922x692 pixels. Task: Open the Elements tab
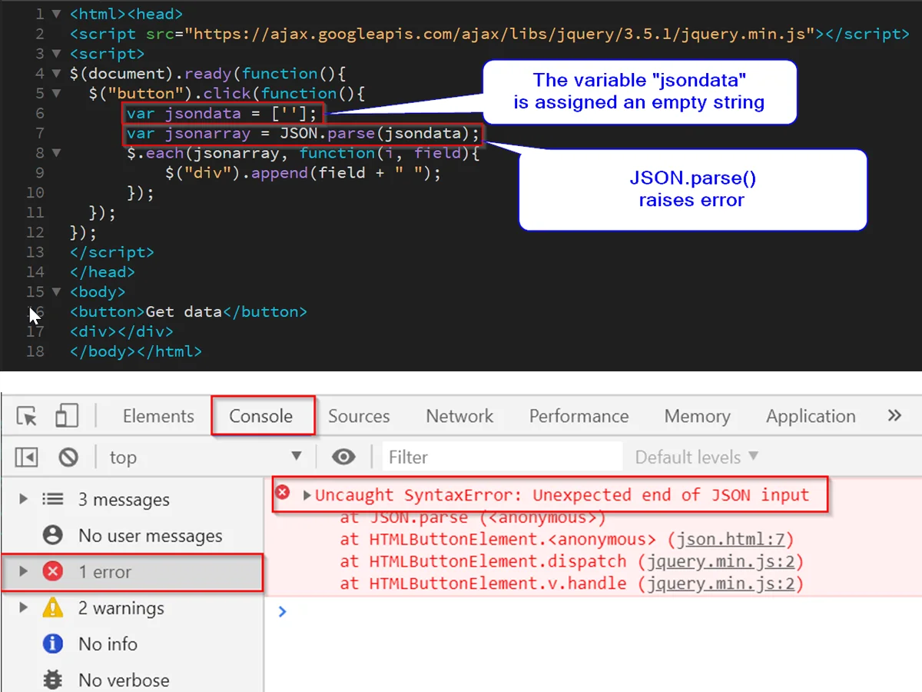point(158,416)
